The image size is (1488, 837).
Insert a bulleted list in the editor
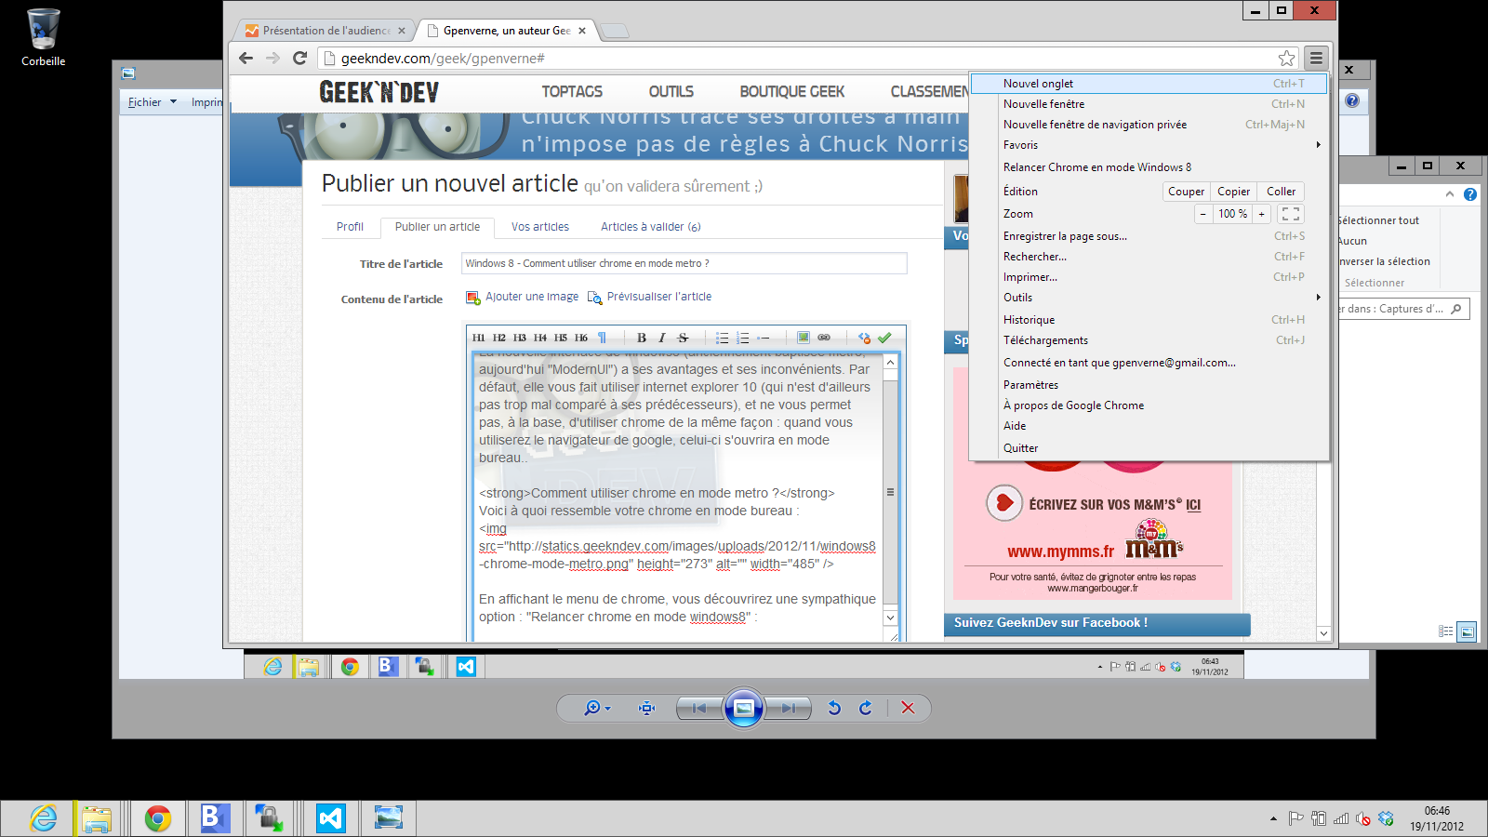click(x=722, y=338)
